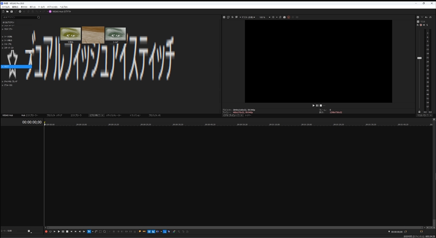Click the overlays grid icon in preview

(x=273, y=17)
